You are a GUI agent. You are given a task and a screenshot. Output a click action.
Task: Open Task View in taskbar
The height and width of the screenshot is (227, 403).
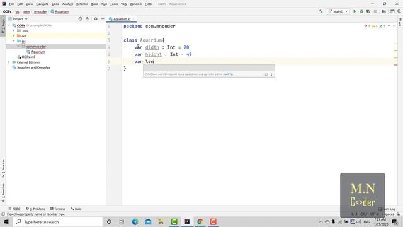tap(122, 221)
